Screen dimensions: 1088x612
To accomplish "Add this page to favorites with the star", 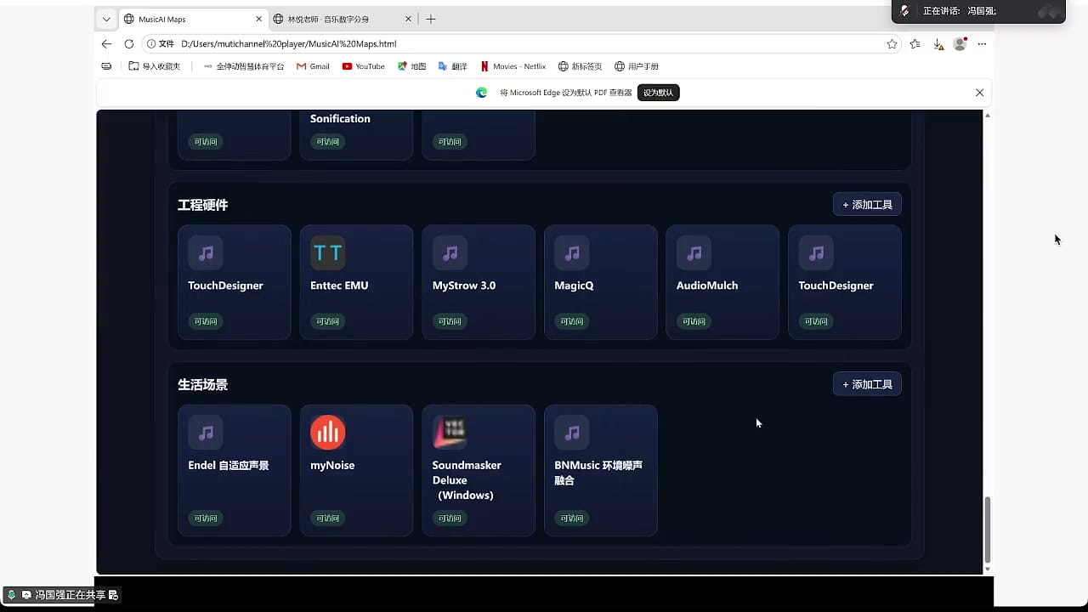I will click(x=892, y=44).
